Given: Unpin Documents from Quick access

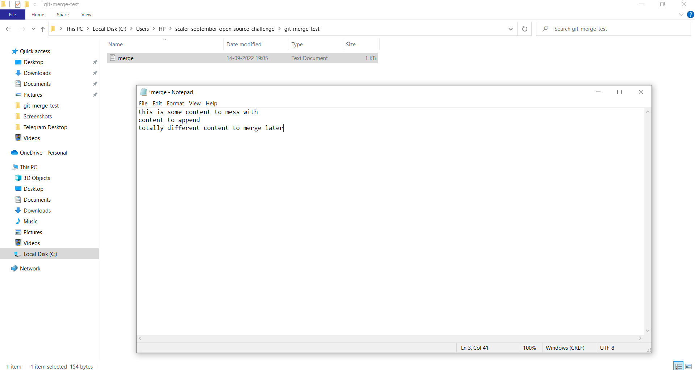Looking at the screenshot, I should click(x=95, y=84).
